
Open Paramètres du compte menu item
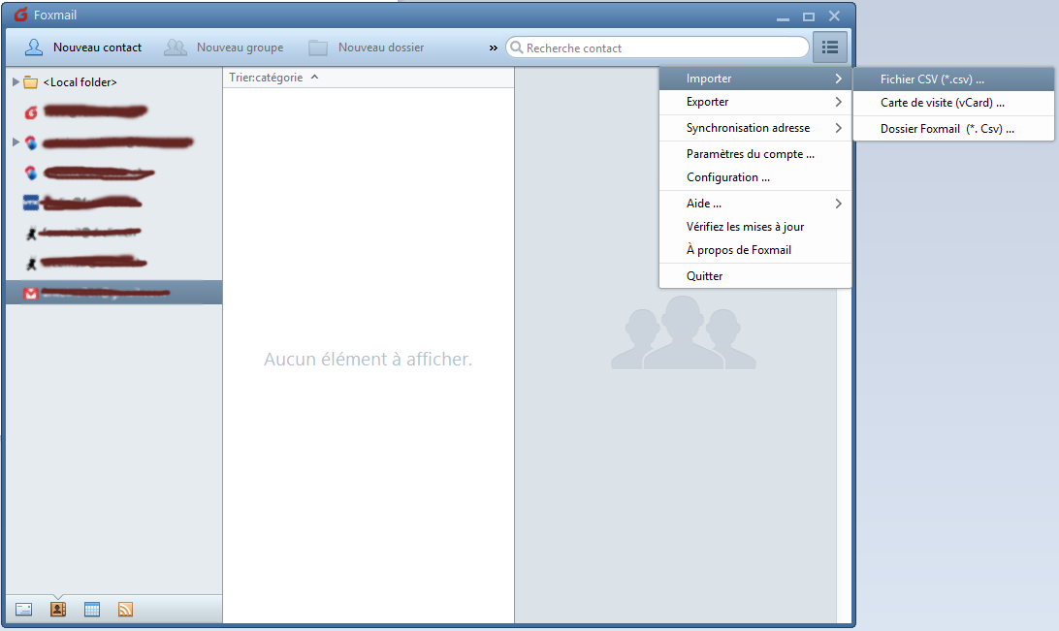pyautogui.click(x=755, y=154)
